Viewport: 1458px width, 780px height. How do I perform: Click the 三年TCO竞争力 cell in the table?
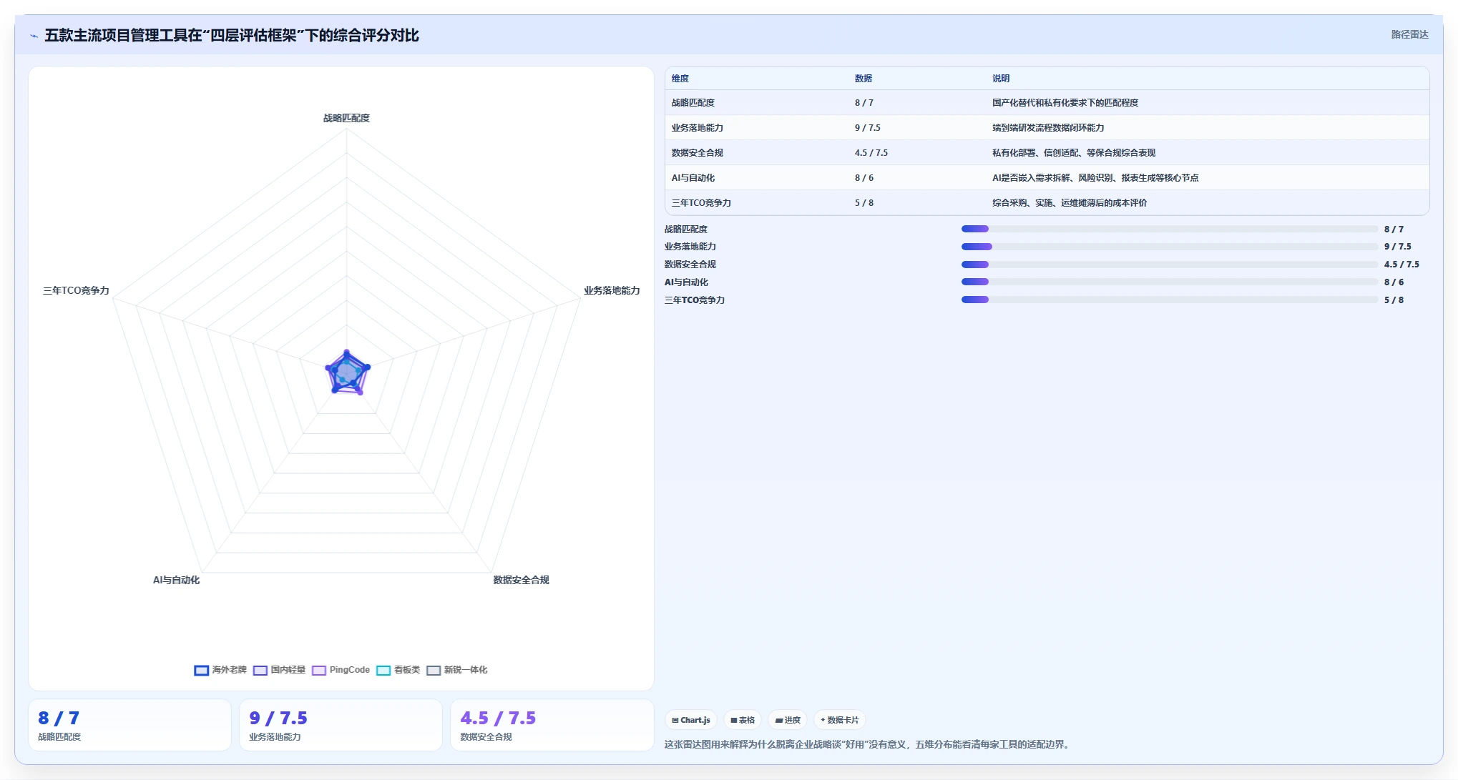[x=701, y=203]
